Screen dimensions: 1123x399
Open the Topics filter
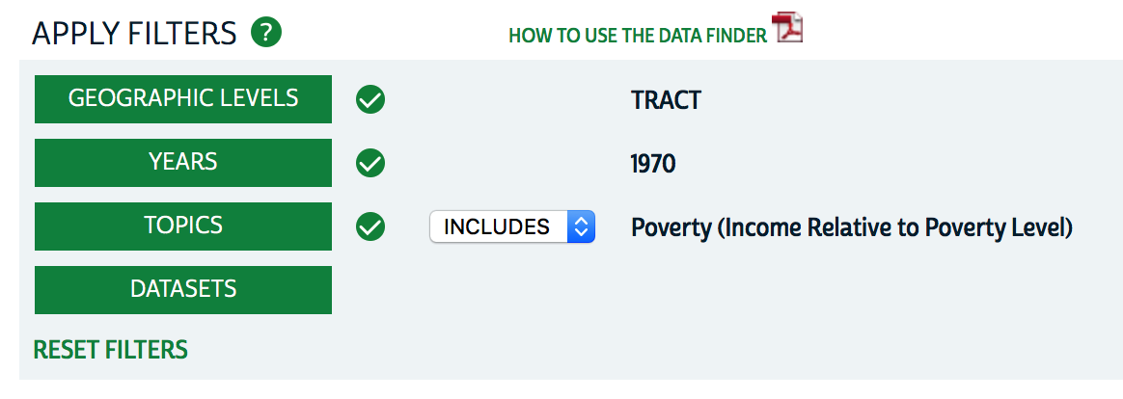pyautogui.click(x=183, y=226)
